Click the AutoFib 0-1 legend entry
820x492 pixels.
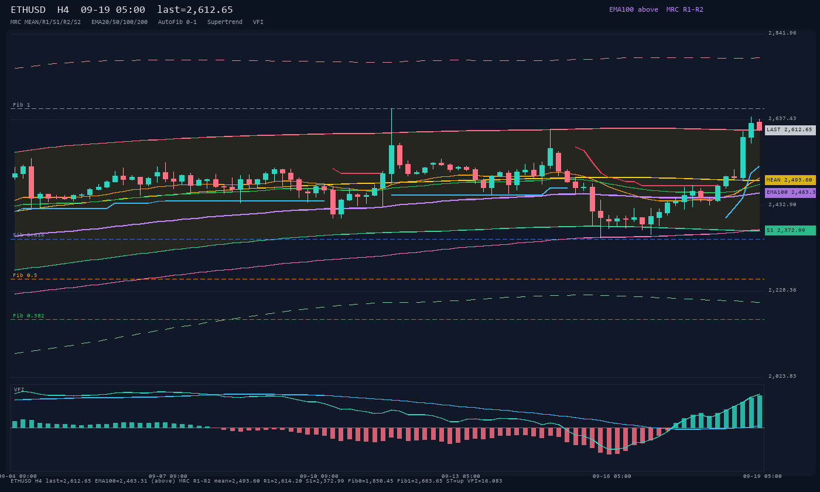point(177,22)
